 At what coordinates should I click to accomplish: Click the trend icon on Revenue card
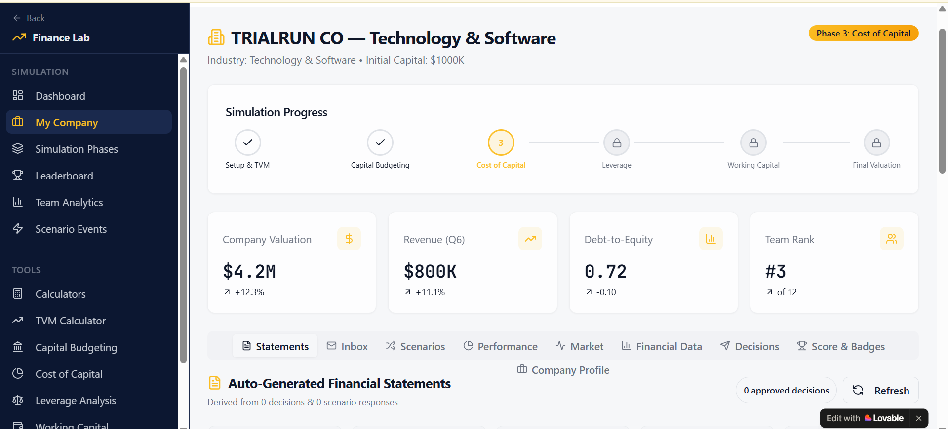530,239
